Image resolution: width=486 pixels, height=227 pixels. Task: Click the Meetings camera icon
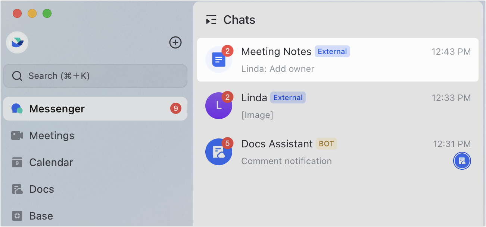[x=17, y=135]
